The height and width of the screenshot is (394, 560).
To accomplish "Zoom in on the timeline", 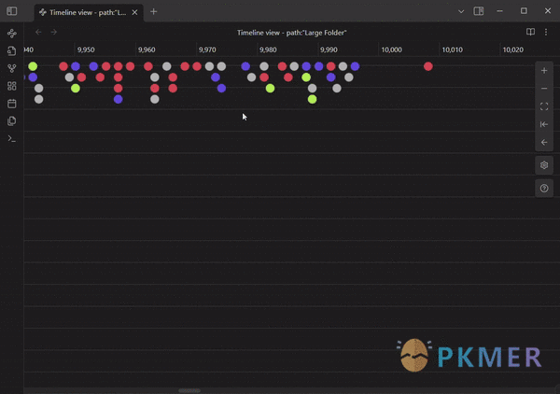I will click(x=544, y=70).
